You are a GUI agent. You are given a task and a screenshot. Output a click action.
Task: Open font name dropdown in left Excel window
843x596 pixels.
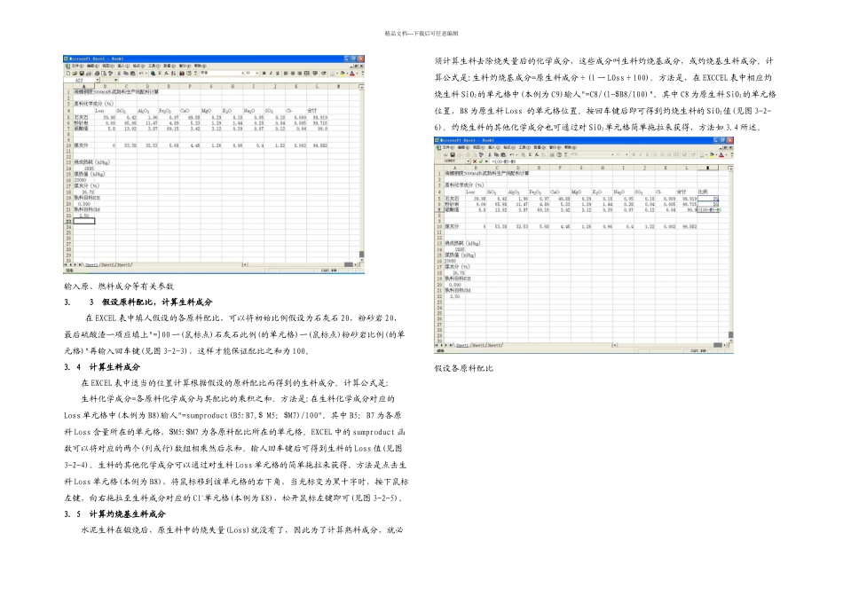click(x=242, y=73)
